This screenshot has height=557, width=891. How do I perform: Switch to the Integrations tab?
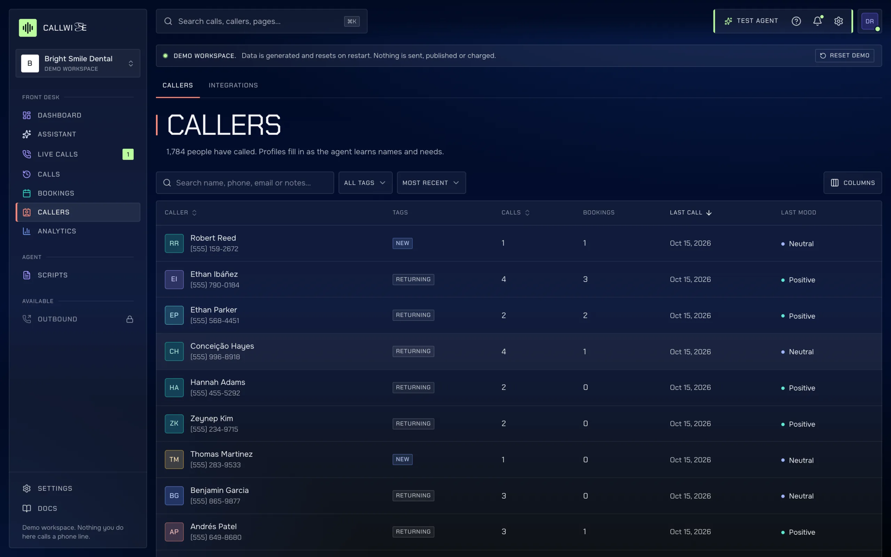(233, 85)
